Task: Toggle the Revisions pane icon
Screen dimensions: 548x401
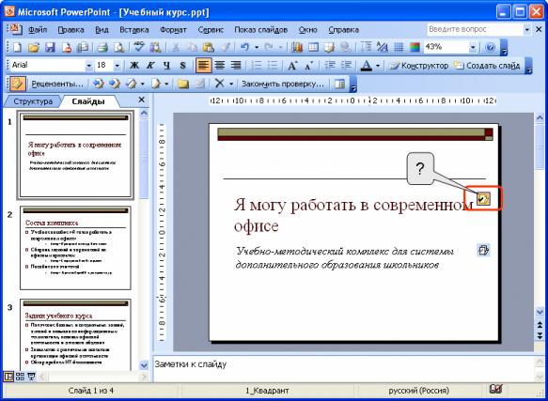Action: point(339,85)
